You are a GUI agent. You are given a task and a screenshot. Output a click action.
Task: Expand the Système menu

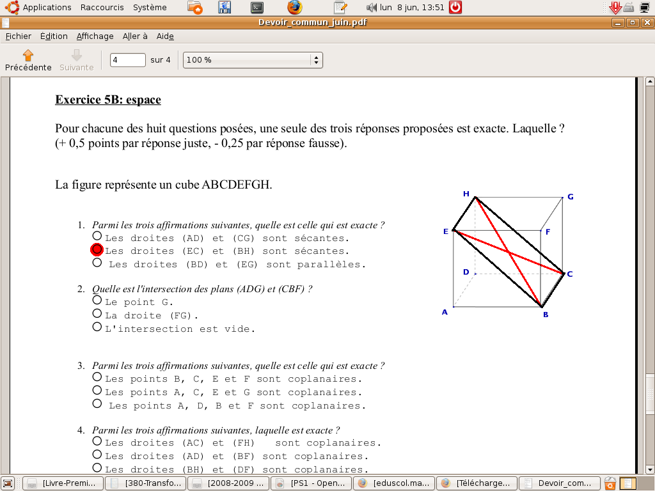pos(150,8)
